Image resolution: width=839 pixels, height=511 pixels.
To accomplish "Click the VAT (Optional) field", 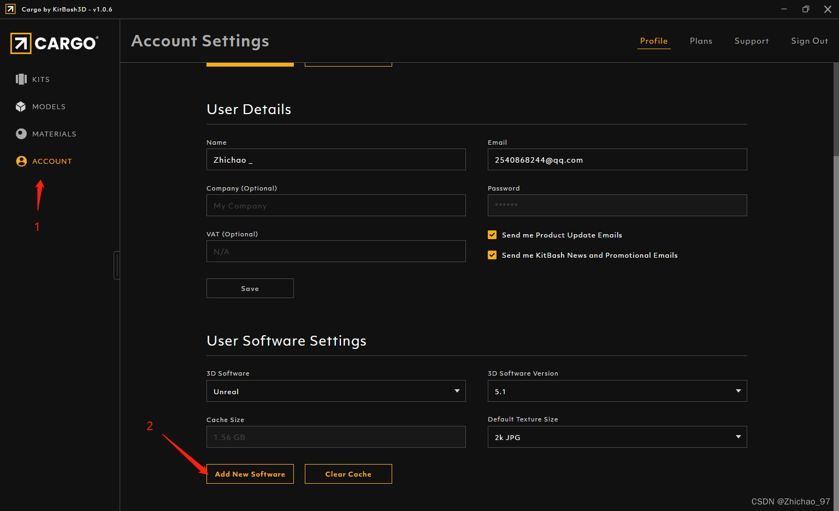I will [336, 251].
